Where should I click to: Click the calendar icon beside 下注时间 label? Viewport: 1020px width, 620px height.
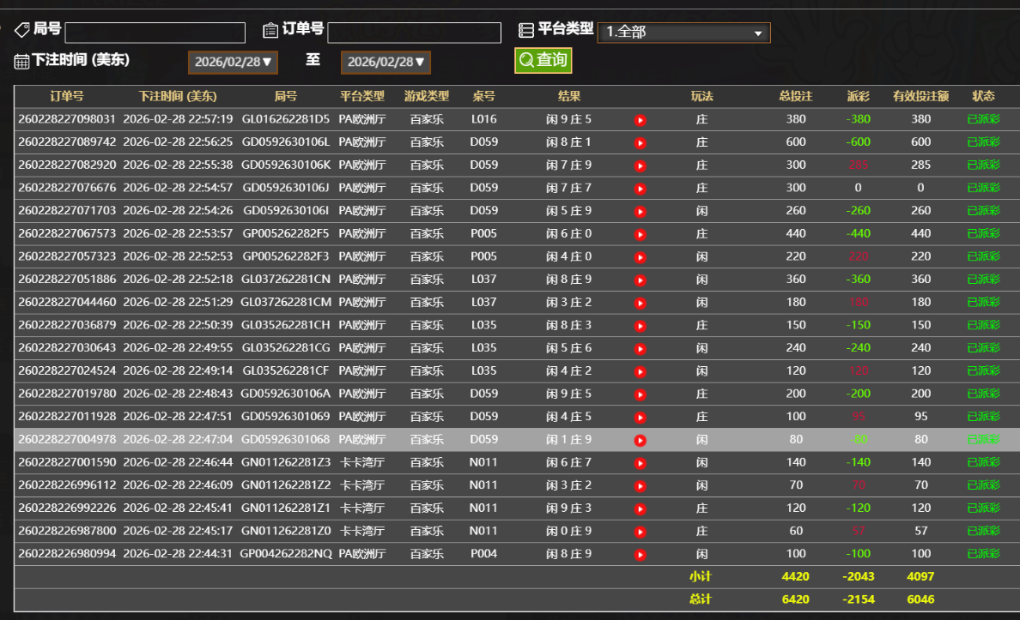point(21,60)
